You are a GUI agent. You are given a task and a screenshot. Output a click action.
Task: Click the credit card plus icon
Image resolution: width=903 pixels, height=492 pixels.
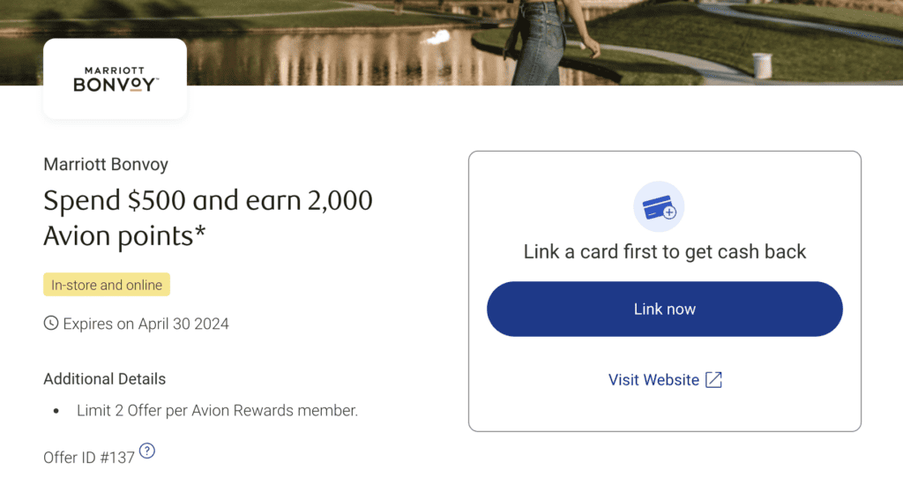(x=659, y=209)
